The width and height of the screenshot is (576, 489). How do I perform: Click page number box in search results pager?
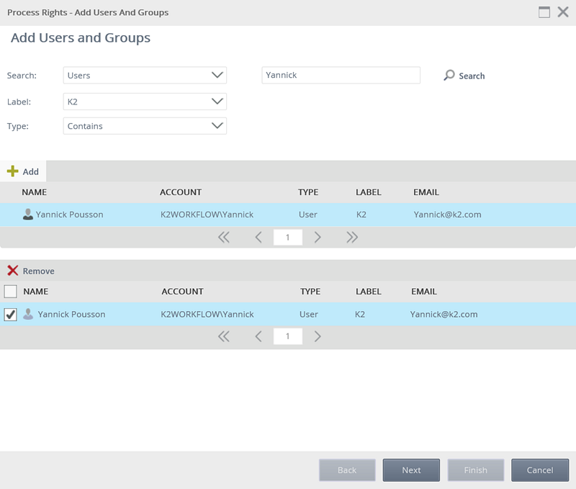pos(288,238)
